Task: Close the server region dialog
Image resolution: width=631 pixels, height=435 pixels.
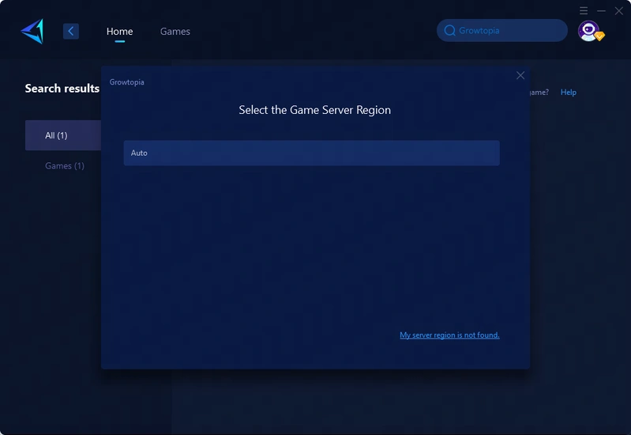Action: [x=520, y=75]
